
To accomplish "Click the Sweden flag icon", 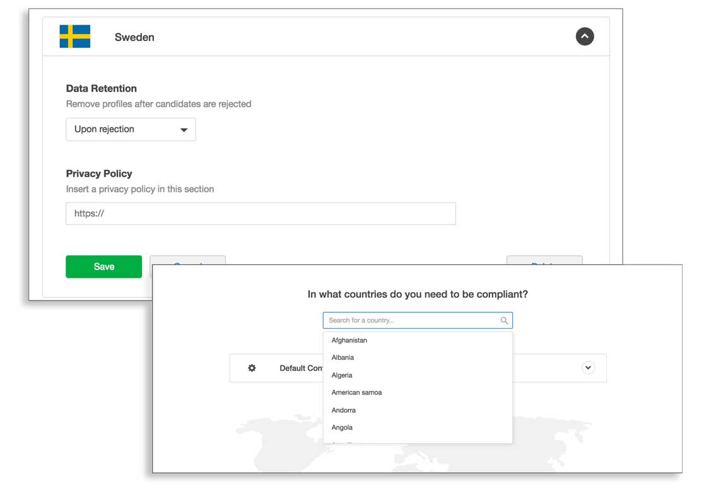I will 74,37.
